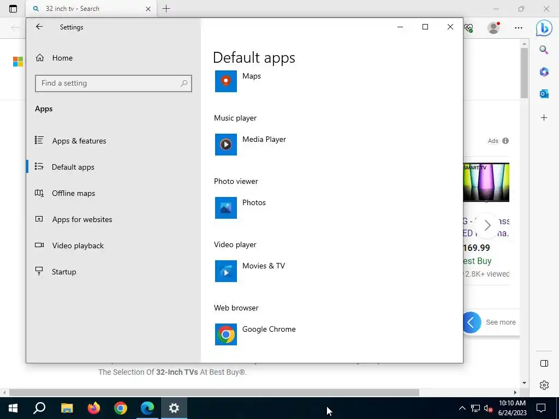Open Edge tab actions menu
The width and height of the screenshot is (559, 419).
coord(13,9)
